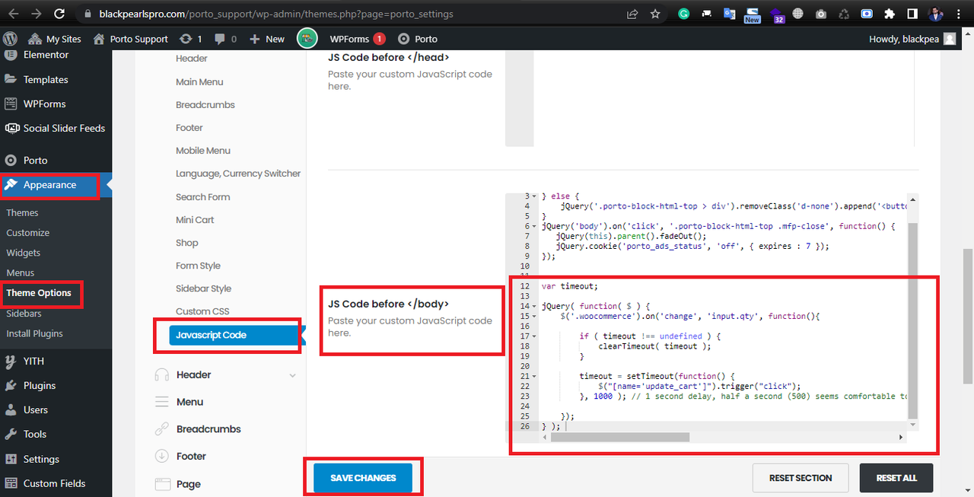Fold the if block at line 17

534,336
